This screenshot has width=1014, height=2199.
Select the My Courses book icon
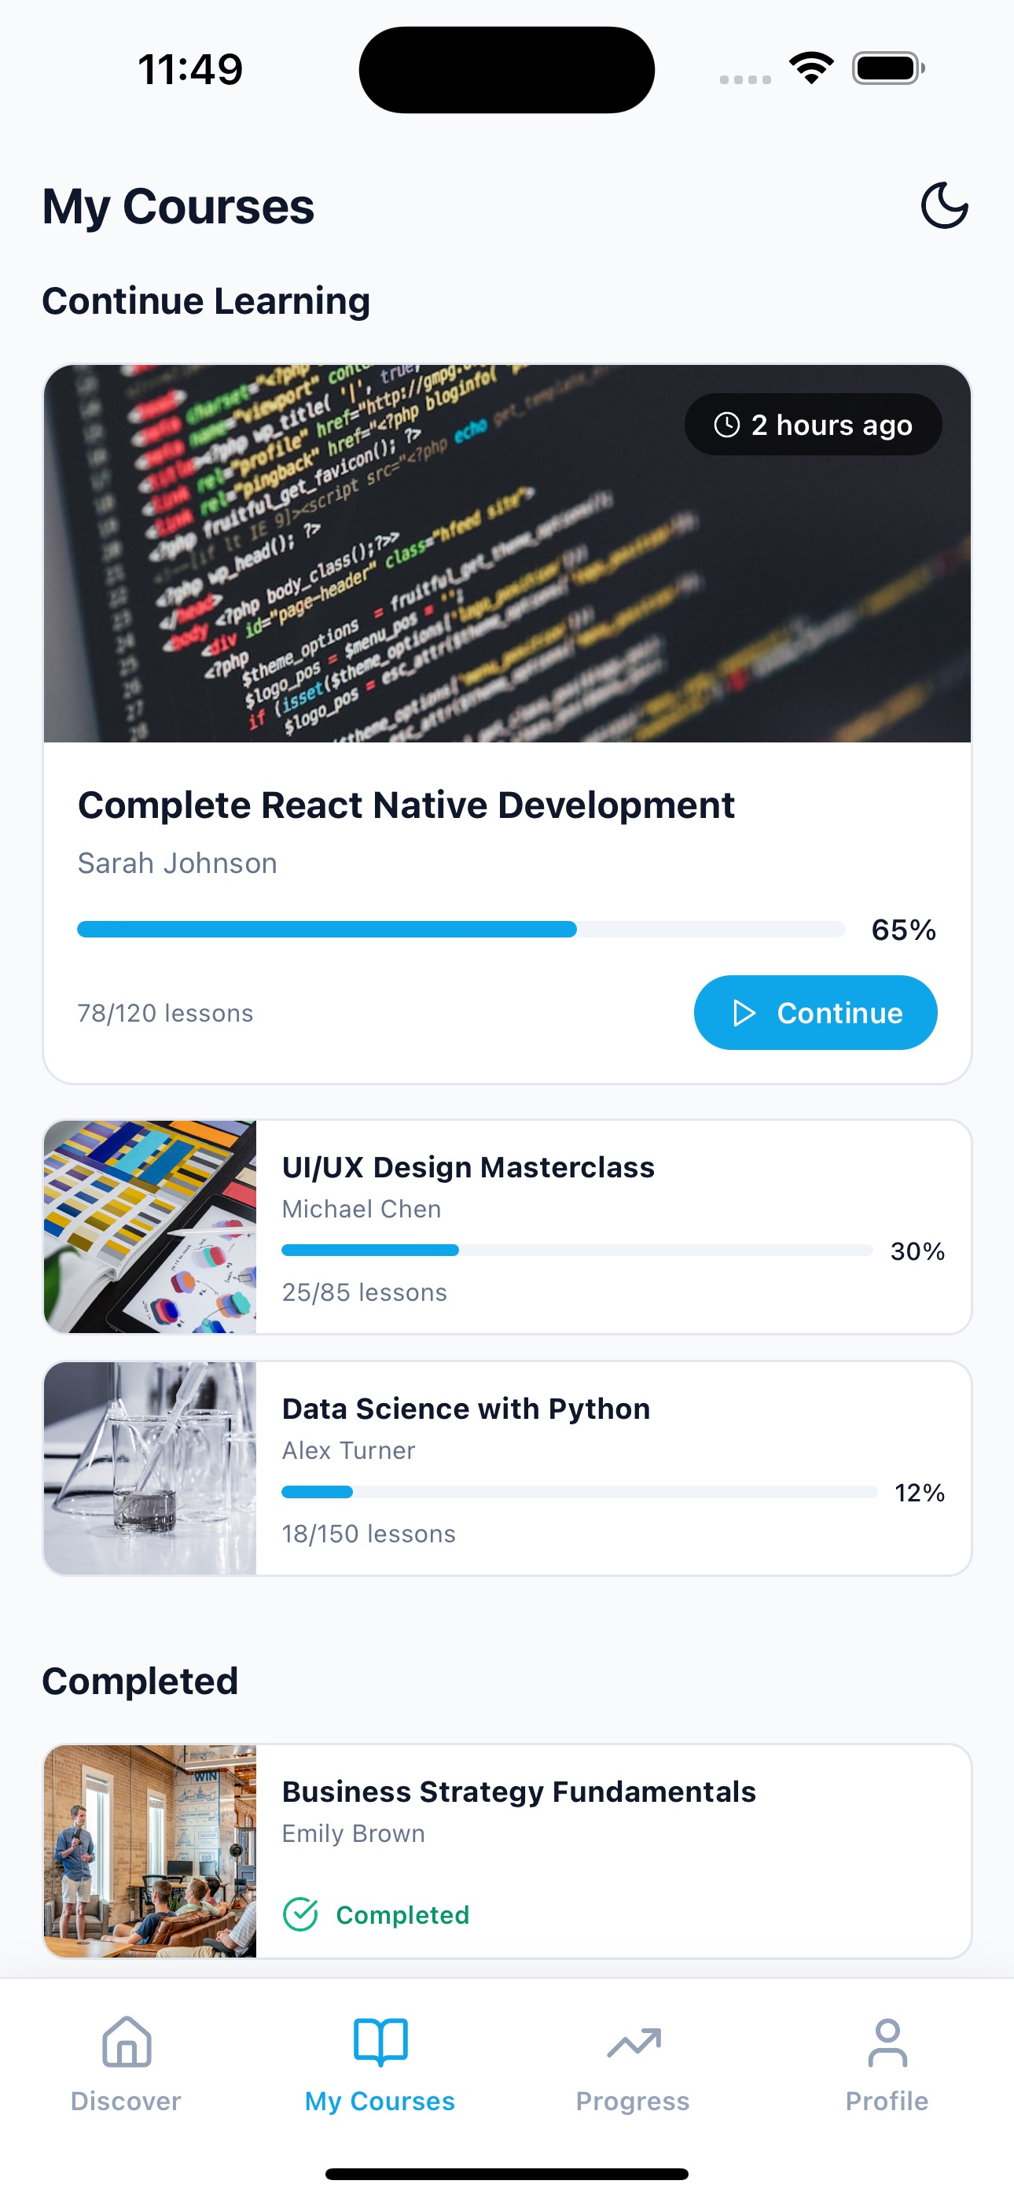[378, 2043]
